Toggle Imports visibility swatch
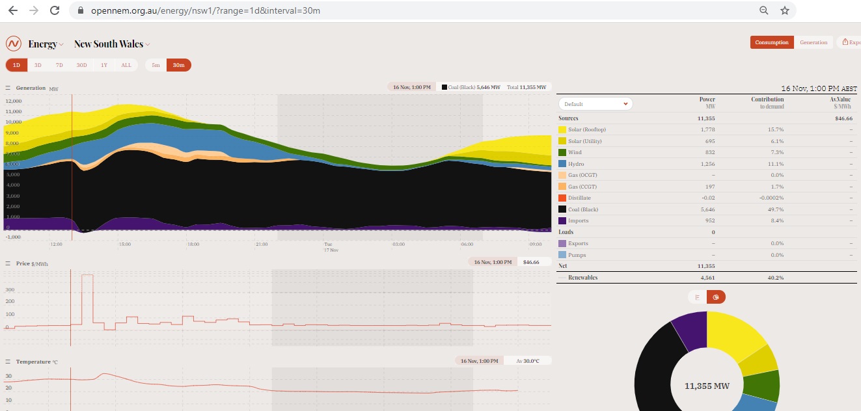The width and height of the screenshot is (861, 411). tap(562, 221)
